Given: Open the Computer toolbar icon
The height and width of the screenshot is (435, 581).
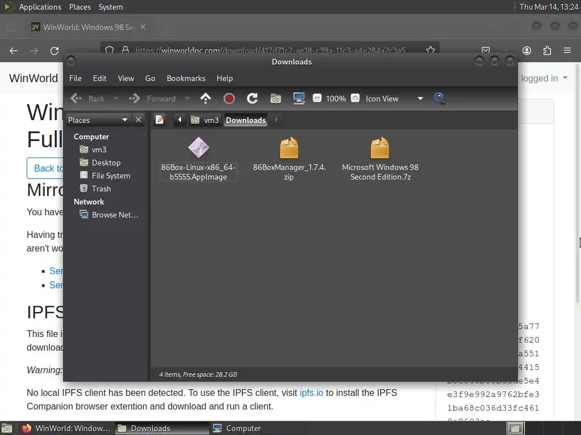Looking at the screenshot, I should pos(298,99).
